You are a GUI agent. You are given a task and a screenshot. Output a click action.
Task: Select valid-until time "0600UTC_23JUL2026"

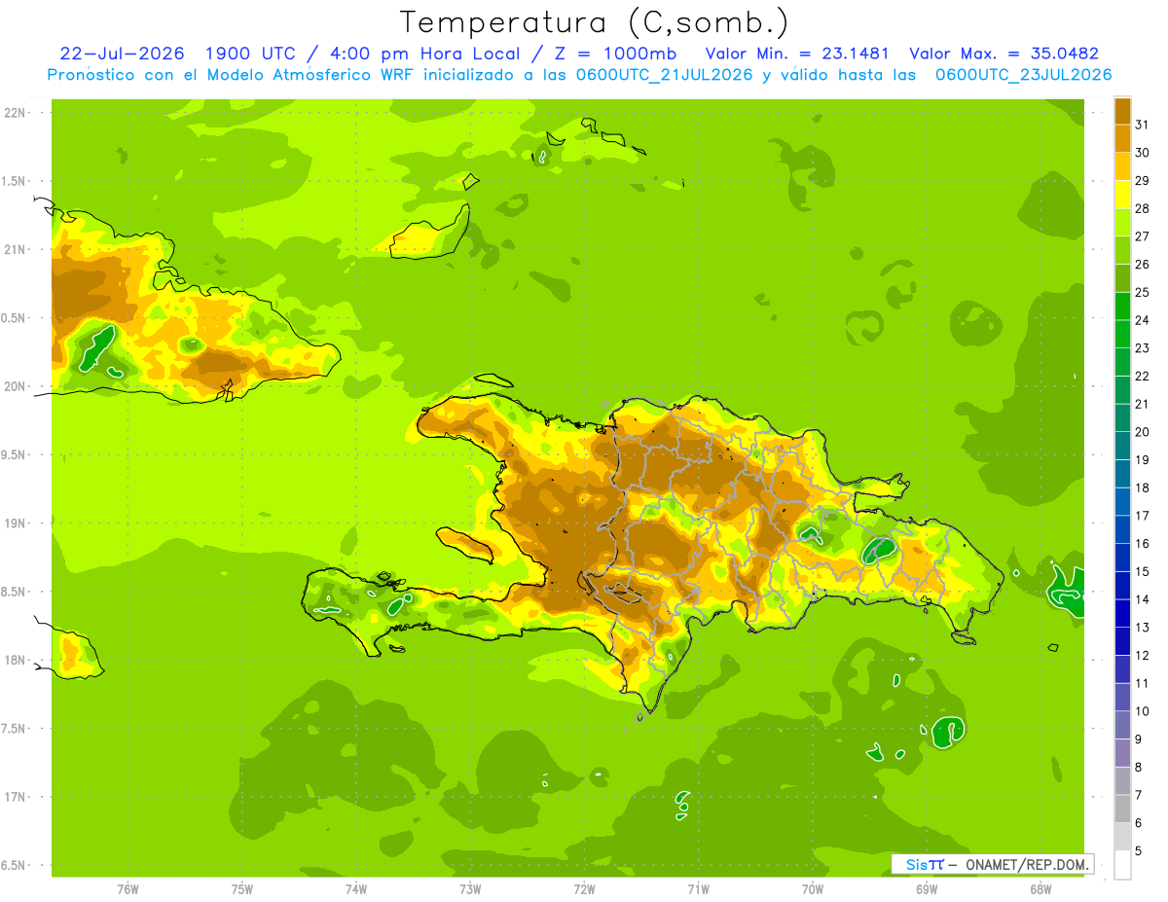point(1023,75)
